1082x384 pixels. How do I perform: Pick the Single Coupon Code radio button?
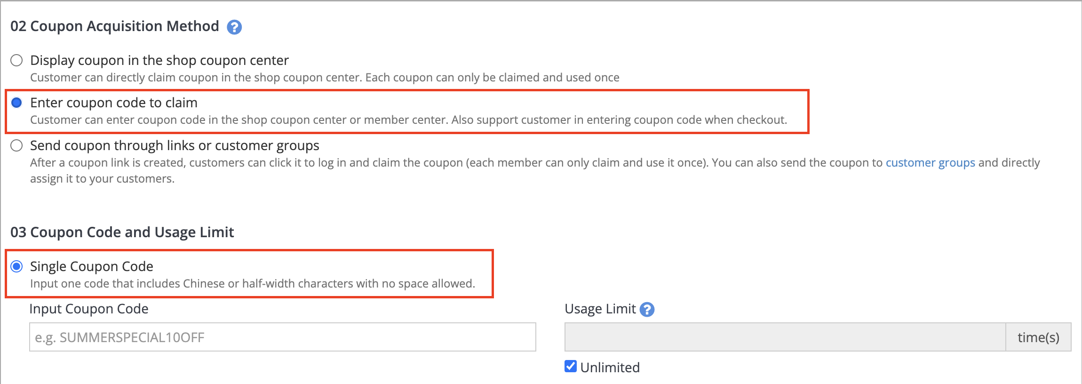pyautogui.click(x=16, y=266)
